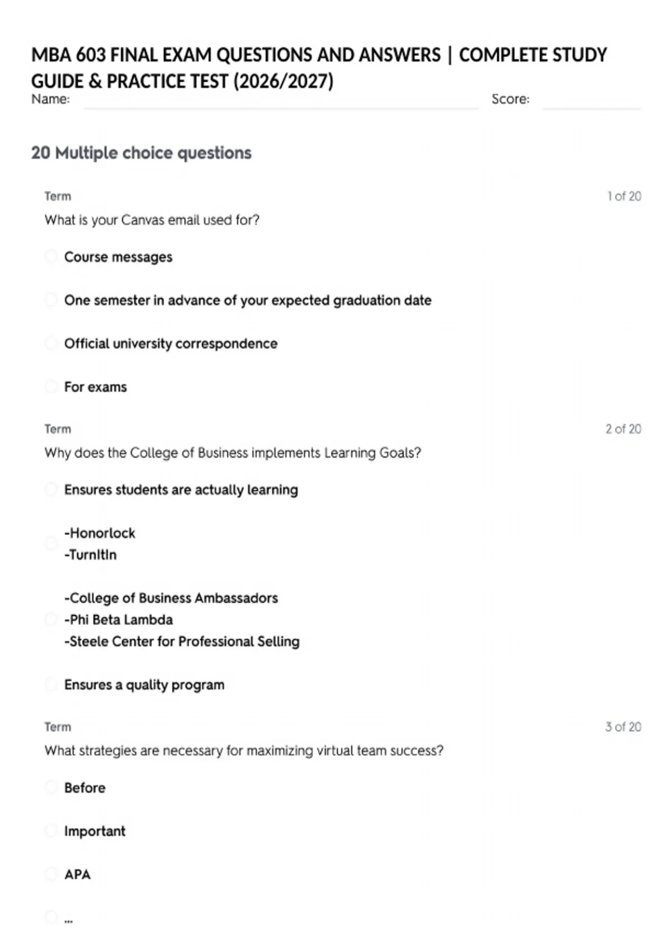Click the Canvas email question text
The image size is (671, 951).
click(152, 220)
